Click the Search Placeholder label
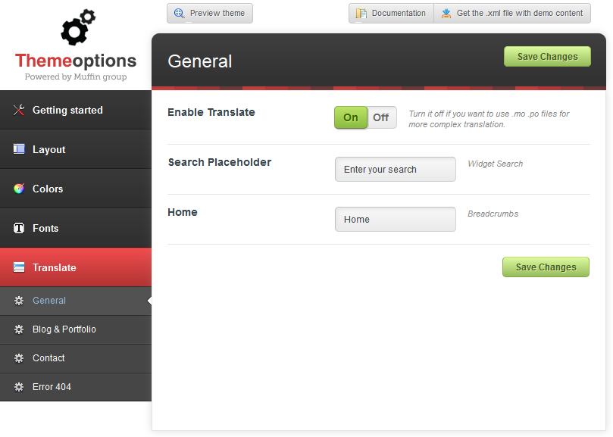Screen dimensions: 613x437 (219, 162)
